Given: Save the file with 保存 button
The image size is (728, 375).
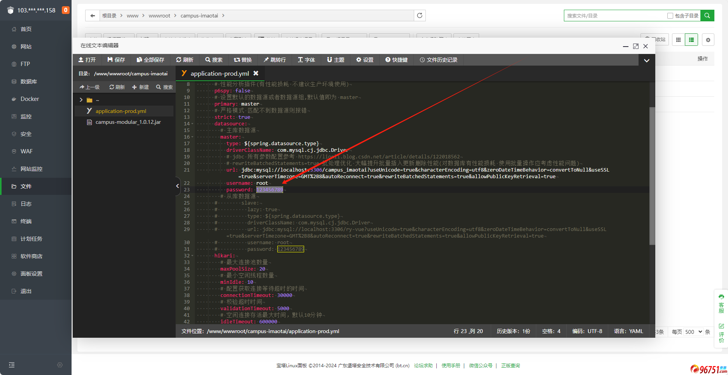Looking at the screenshot, I should (x=116, y=60).
